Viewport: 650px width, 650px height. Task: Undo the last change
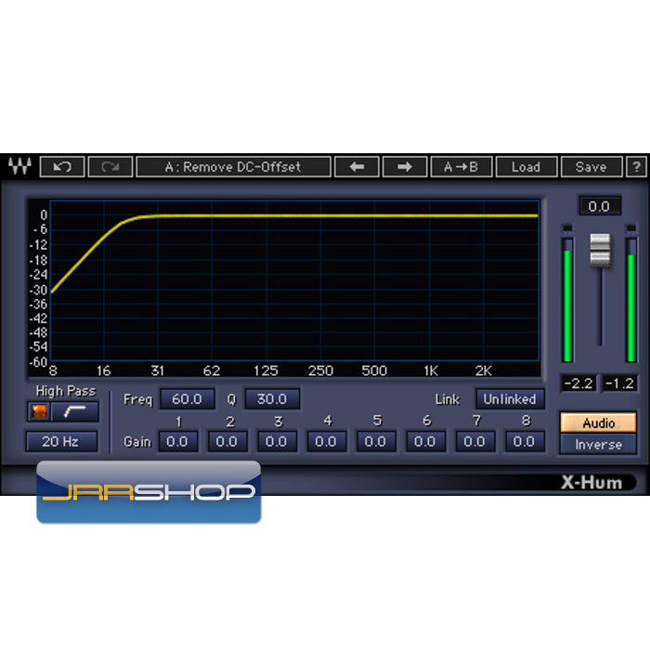pos(62,166)
